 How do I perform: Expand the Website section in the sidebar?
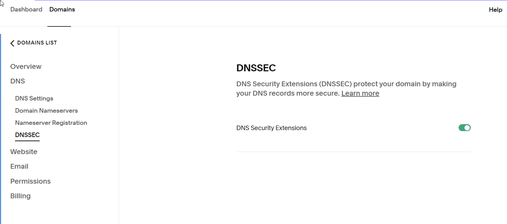[x=24, y=152]
